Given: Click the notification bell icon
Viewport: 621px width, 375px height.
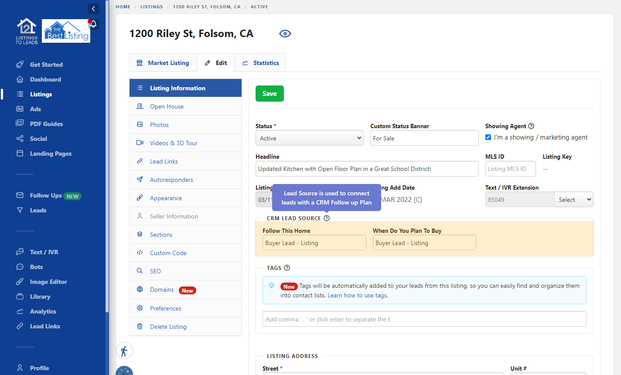Looking at the screenshot, I should coord(93,24).
